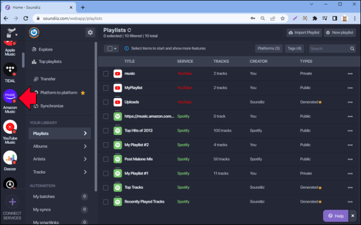Open the Tags (4) filter
This screenshot has width=361, height=225.
click(294, 49)
